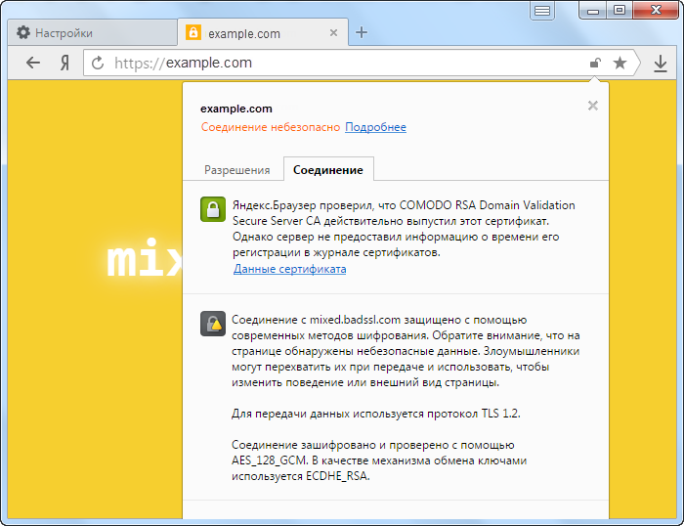Switch to the Разрешения tab
This screenshot has width=684, height=526.
click(x=237, y=170)
